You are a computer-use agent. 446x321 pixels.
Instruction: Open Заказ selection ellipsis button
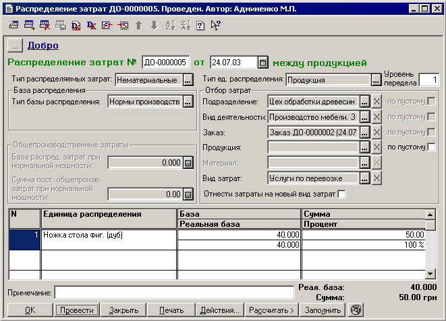tap(364, 132)
